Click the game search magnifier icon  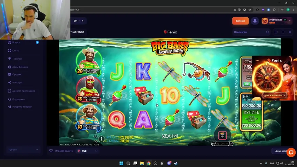[267, 32]
